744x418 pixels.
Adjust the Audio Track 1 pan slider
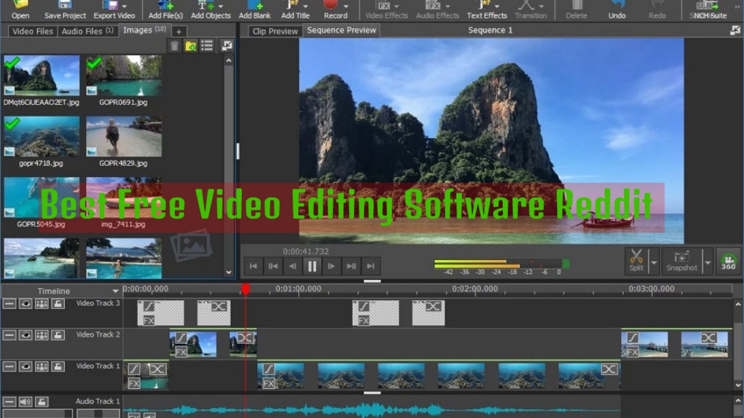click(98, 413)
